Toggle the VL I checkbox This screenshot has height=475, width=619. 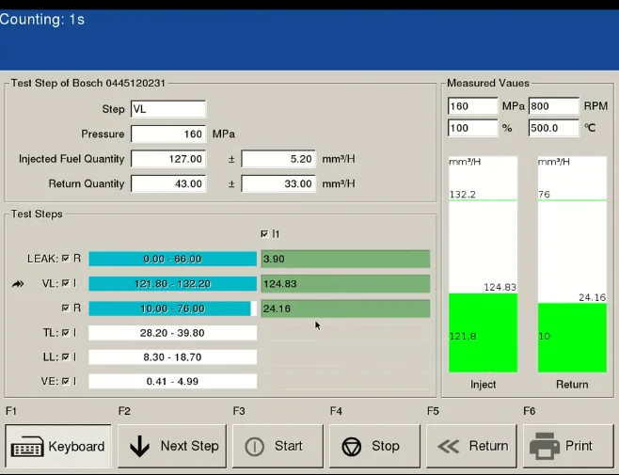(66, 283)
